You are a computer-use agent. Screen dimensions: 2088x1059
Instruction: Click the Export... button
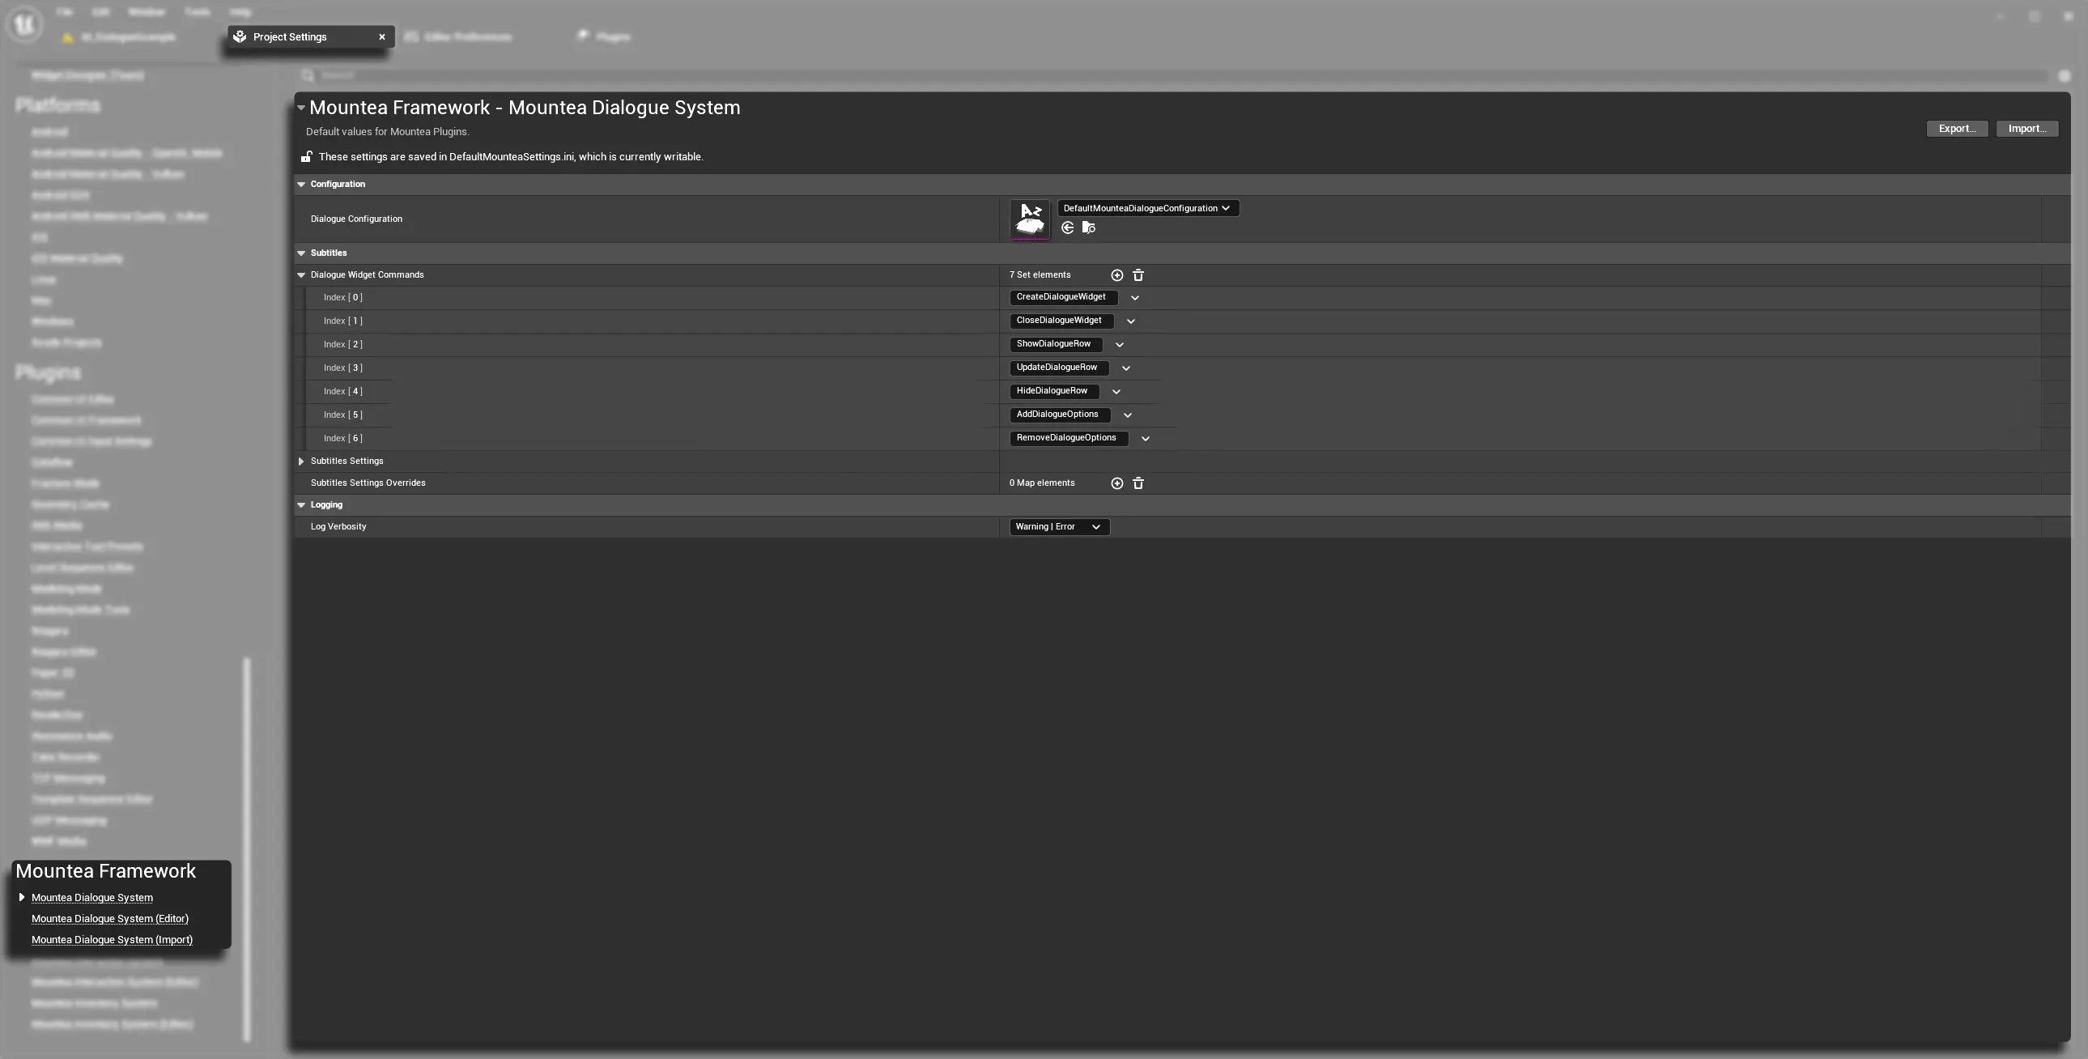pyautogui.click(x=1956, y=129)
